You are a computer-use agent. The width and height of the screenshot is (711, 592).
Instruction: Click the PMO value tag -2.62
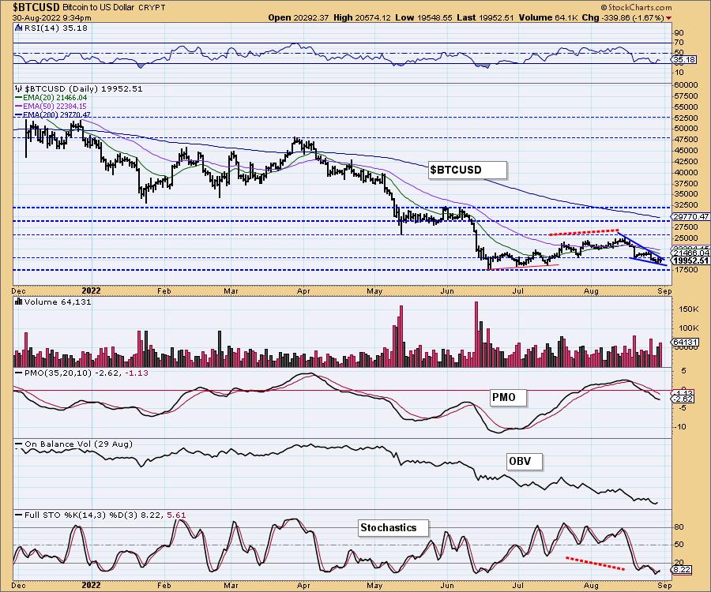click(x=684, y=399)
